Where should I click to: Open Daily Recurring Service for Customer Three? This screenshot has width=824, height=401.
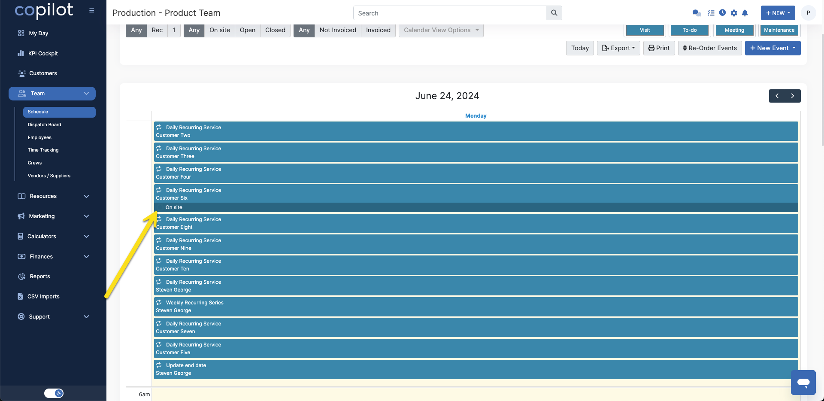476,152
